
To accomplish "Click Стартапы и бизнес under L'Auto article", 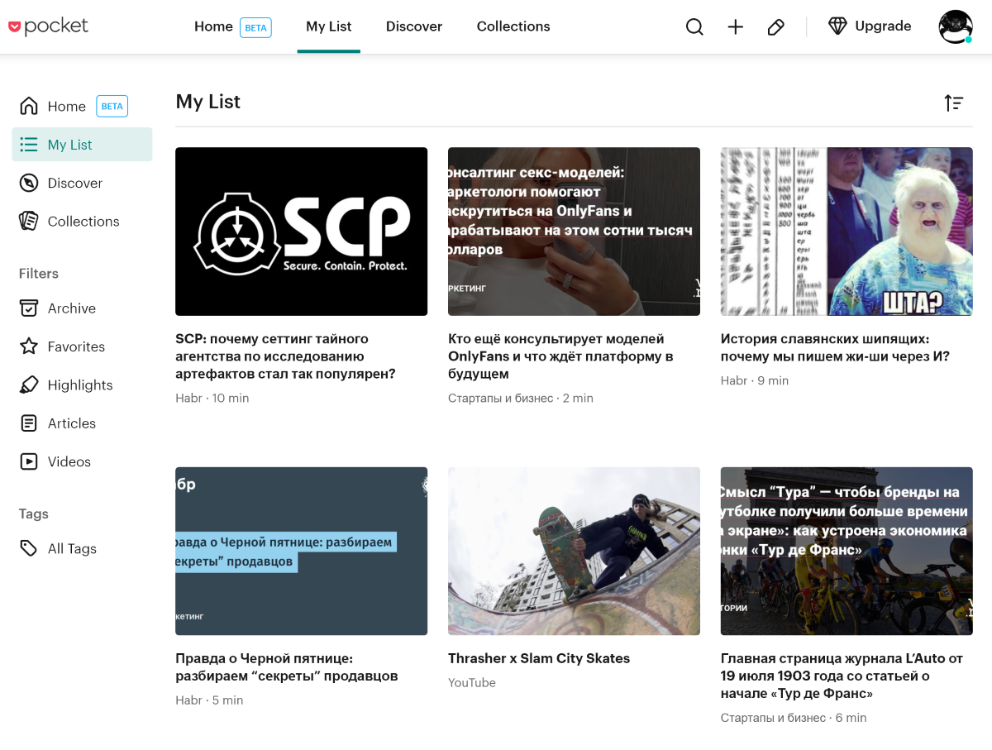I will [773, 717].
